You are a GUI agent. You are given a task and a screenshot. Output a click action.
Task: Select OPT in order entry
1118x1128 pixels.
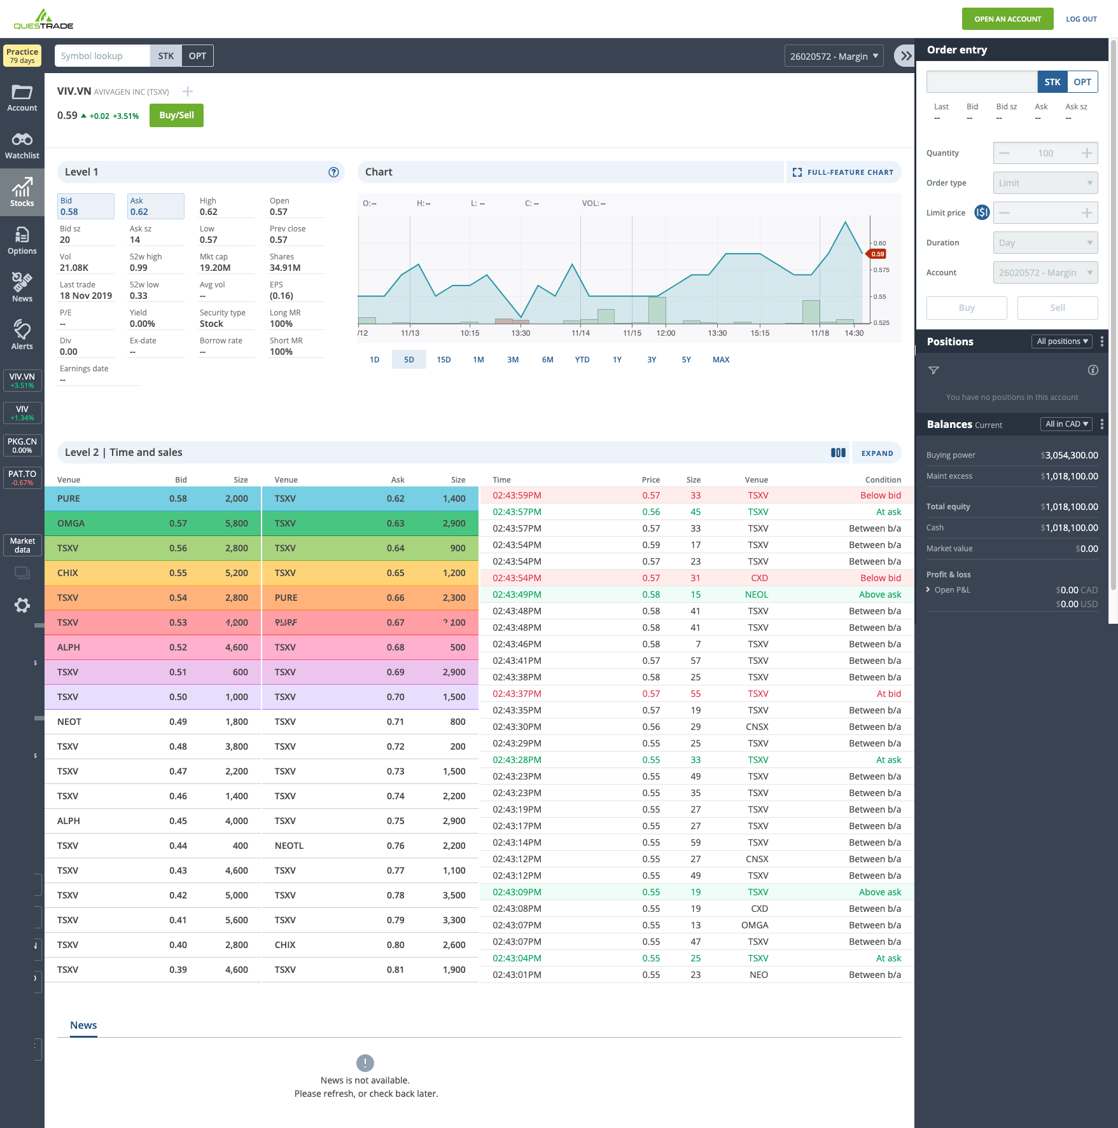1082,82
